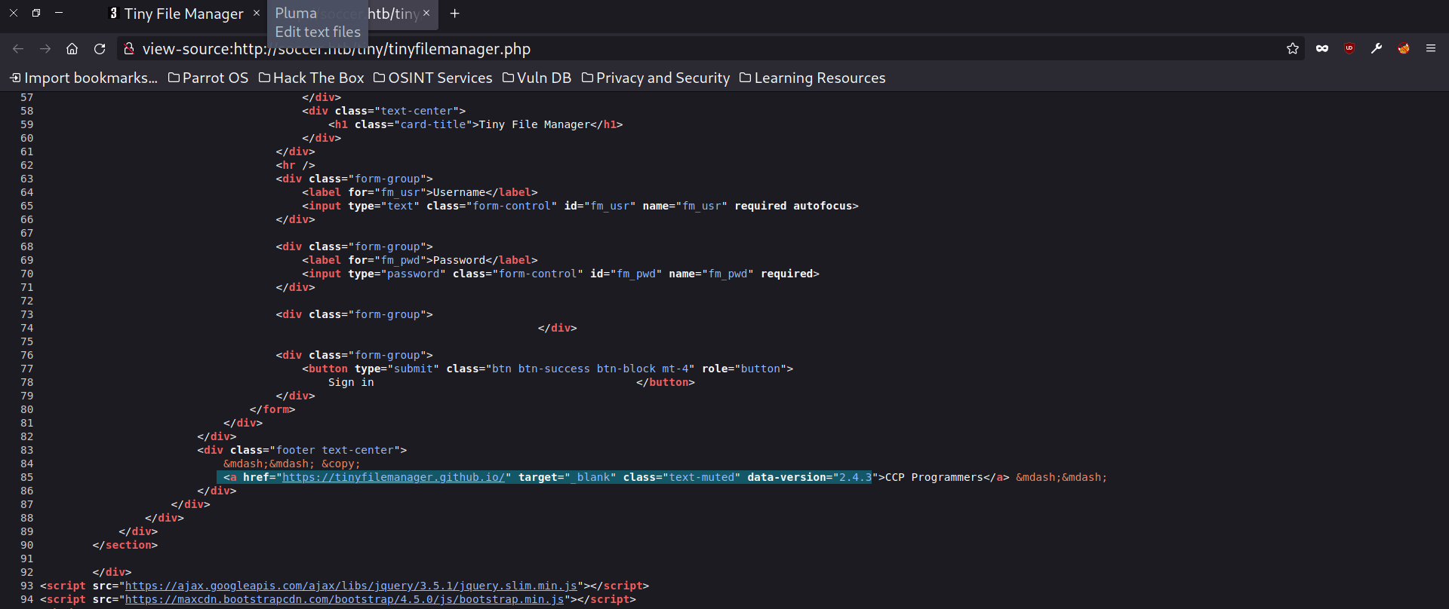
Task: Click the "btn btn-success btn-block mt-4" class value
Action: 590,369
